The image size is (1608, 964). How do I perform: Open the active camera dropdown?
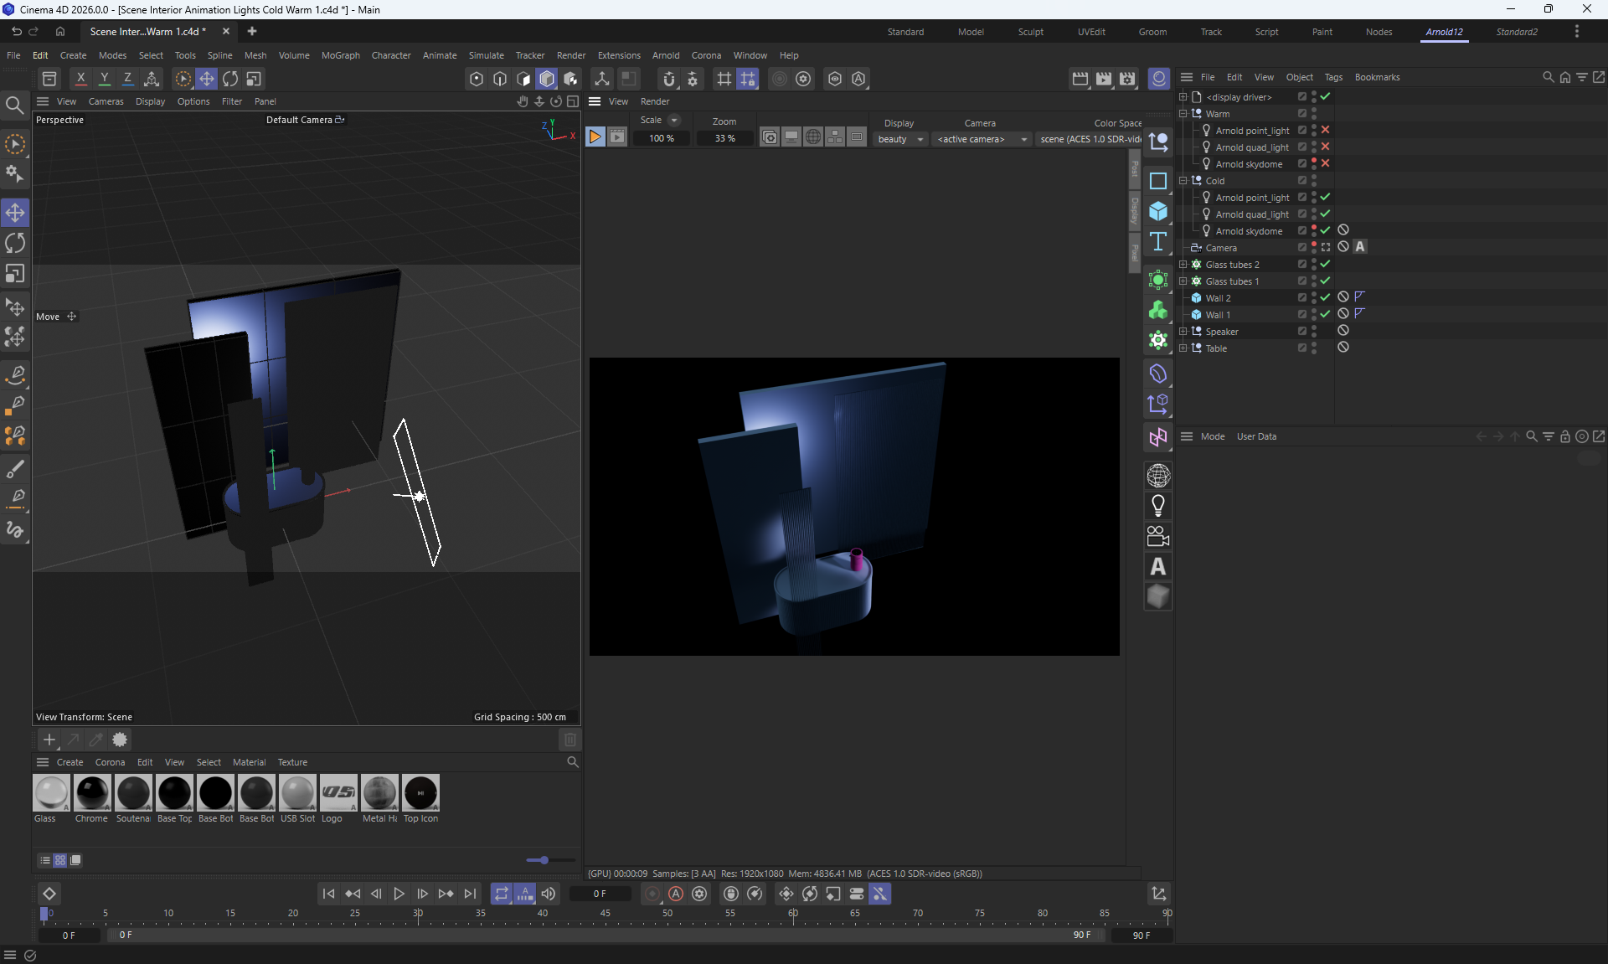[982, 139]
